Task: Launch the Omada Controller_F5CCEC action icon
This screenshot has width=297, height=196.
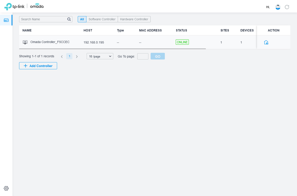Action: pos(266,42)
